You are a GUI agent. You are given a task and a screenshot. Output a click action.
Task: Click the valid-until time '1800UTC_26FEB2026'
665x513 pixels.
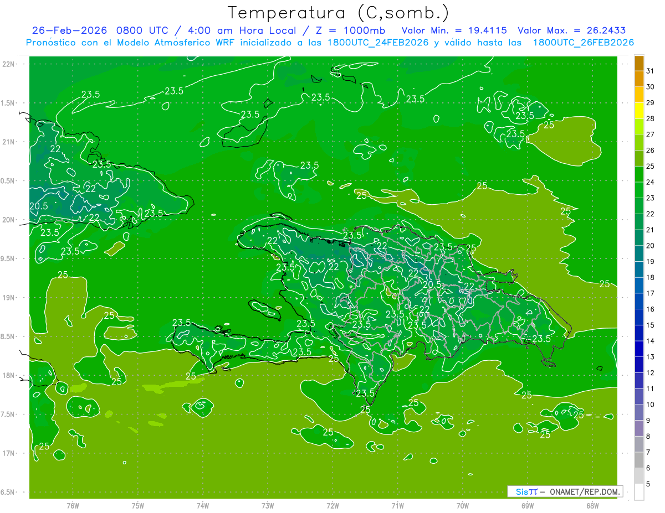(584, 43)
